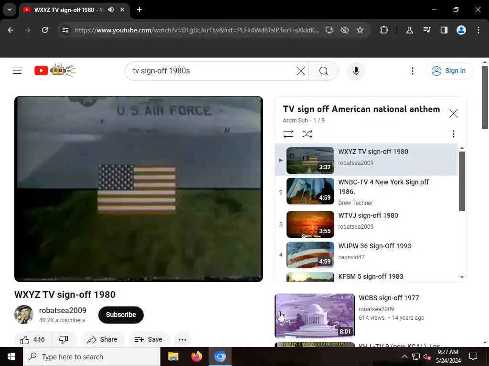This screenshot has height=366, width=489.
Task: Click Windows taskbar search box
Action: pyautogui.click(x=92, y=356)
